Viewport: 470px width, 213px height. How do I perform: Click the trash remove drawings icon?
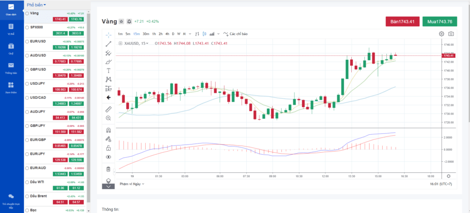(109, 169)
